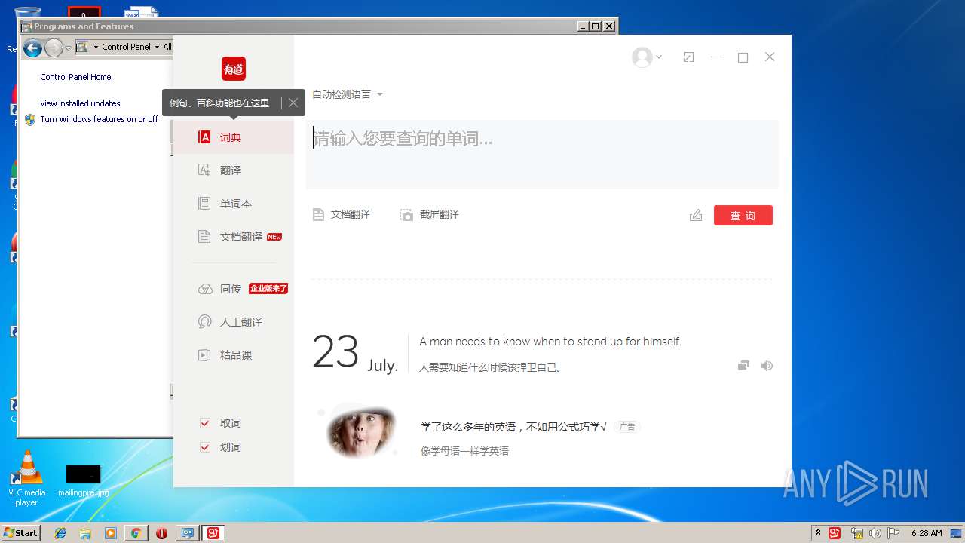The width and height of the screenshot is (965, 543).
Task: Select mailingpre.jpg desktop file
Action: [x=83, y=481]
